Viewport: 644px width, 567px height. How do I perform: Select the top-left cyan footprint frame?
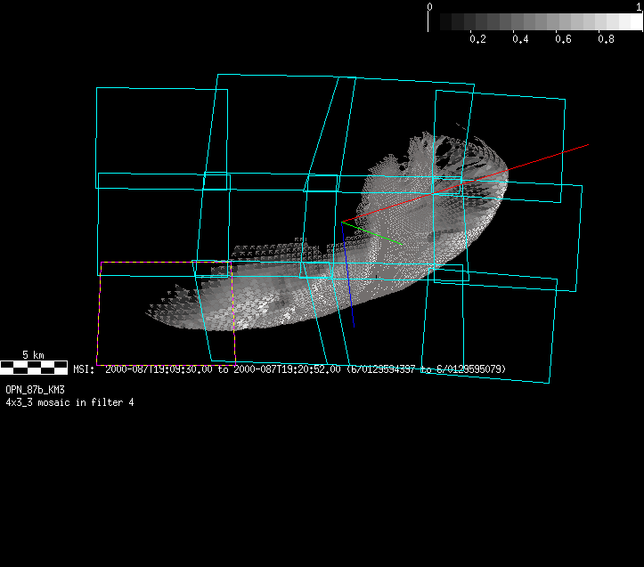pyautogui.click(x=97, y=134)
